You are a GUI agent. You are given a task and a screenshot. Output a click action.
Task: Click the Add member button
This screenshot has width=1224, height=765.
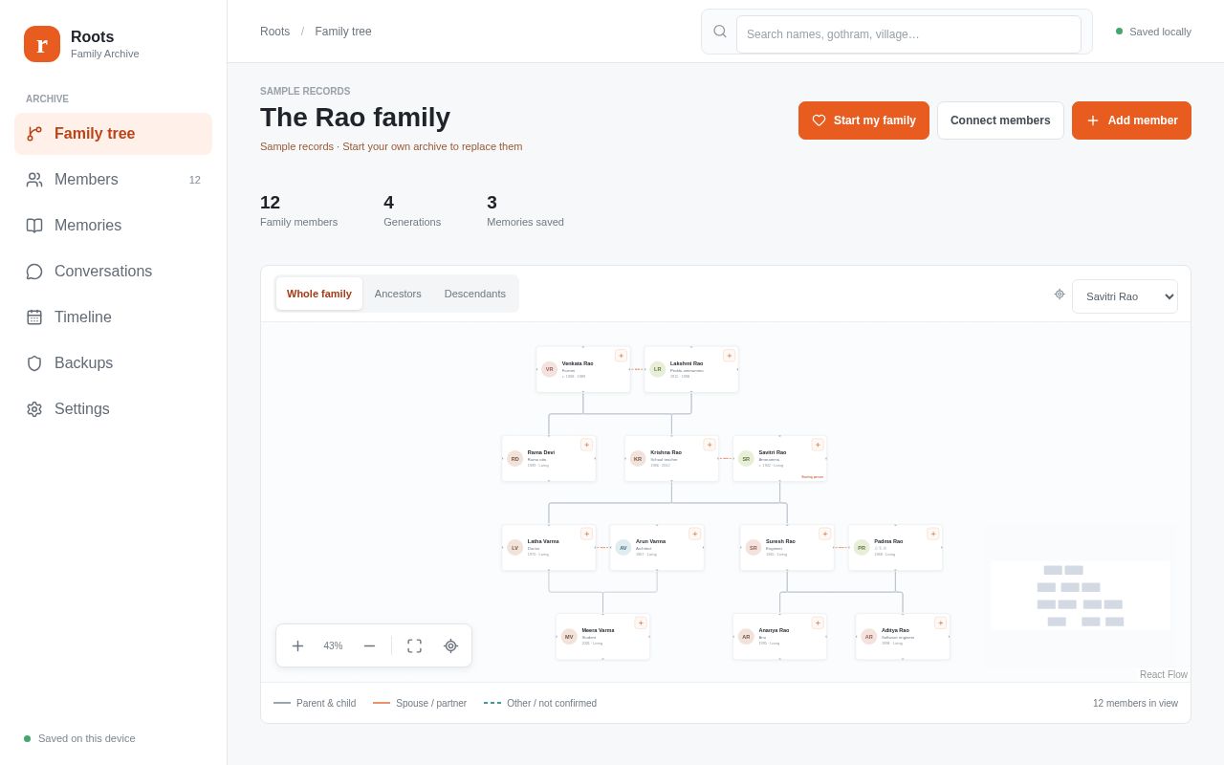click(1131, 120)
